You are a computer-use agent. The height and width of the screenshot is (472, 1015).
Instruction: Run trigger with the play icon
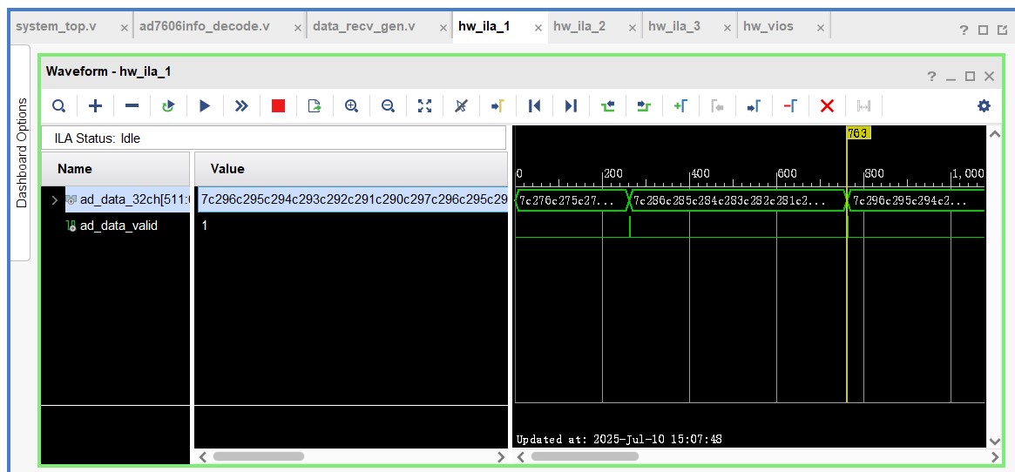click(x=205, y=106)
